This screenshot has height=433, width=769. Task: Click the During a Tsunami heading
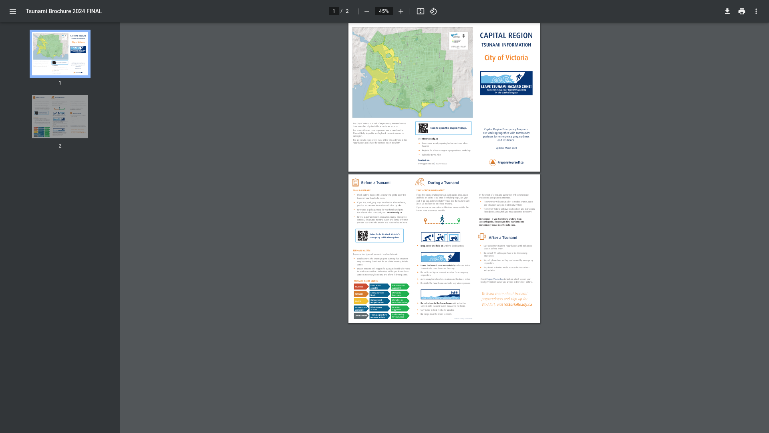pos(443,183)
